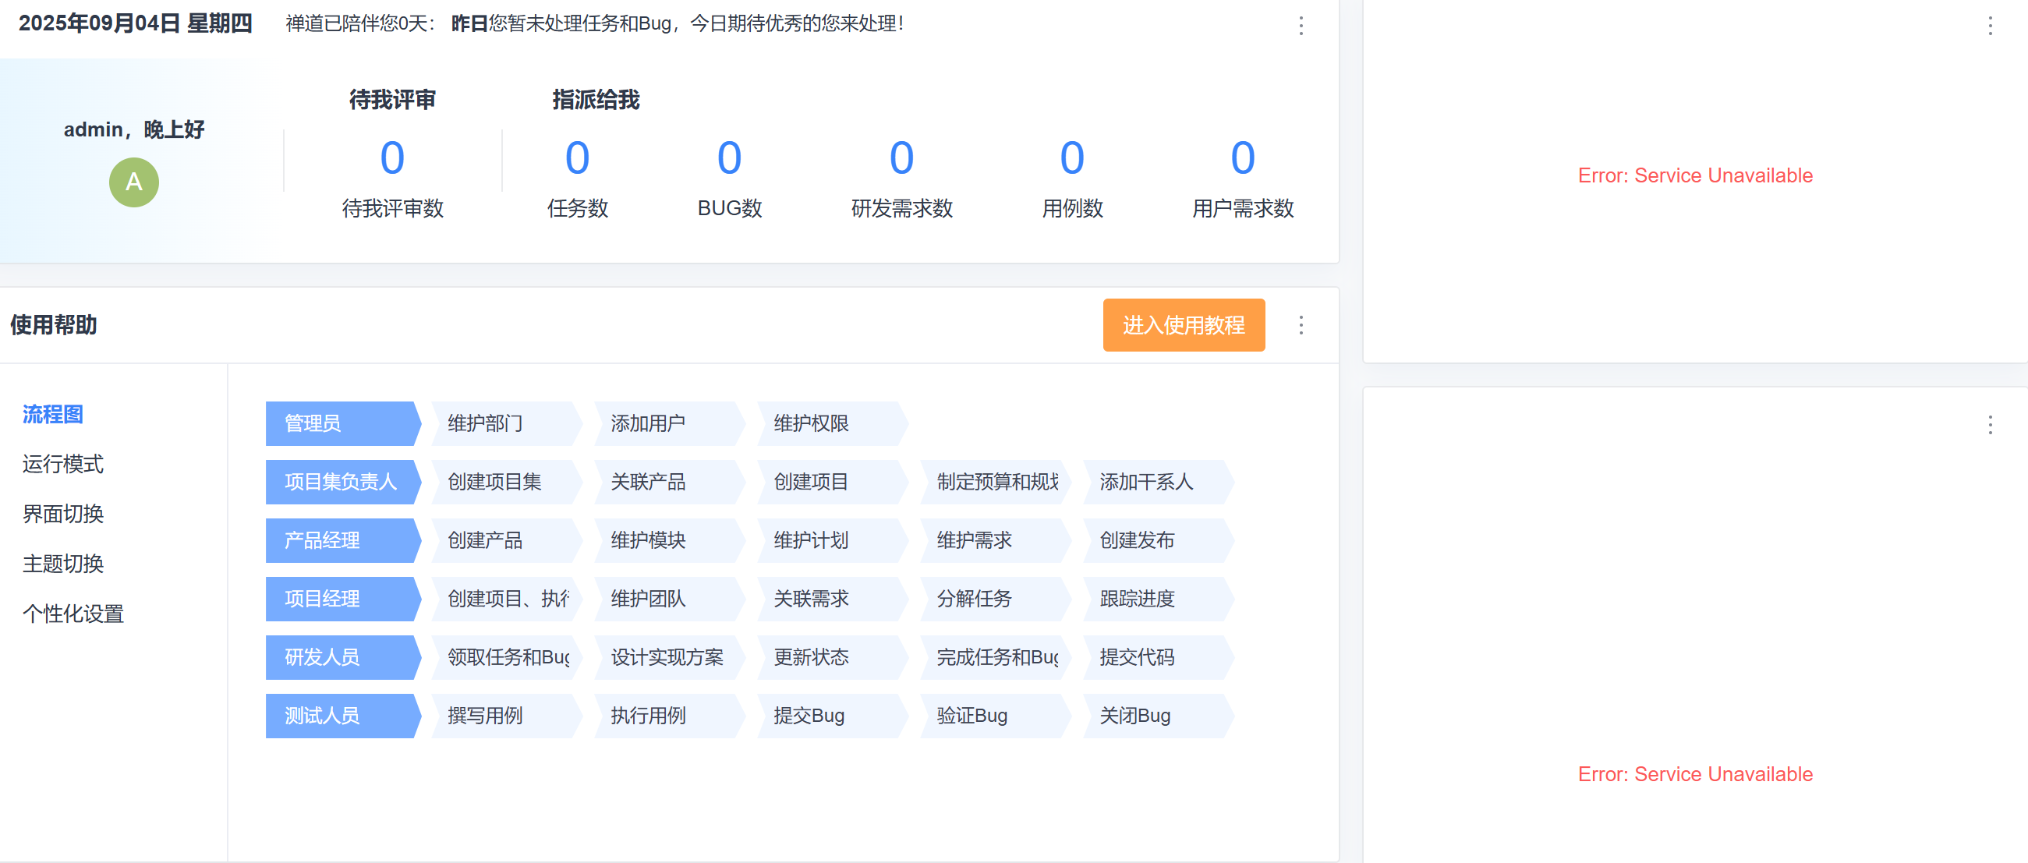
Task: Click the 待我评审数 zero count
Action: (x=392, y=158)
